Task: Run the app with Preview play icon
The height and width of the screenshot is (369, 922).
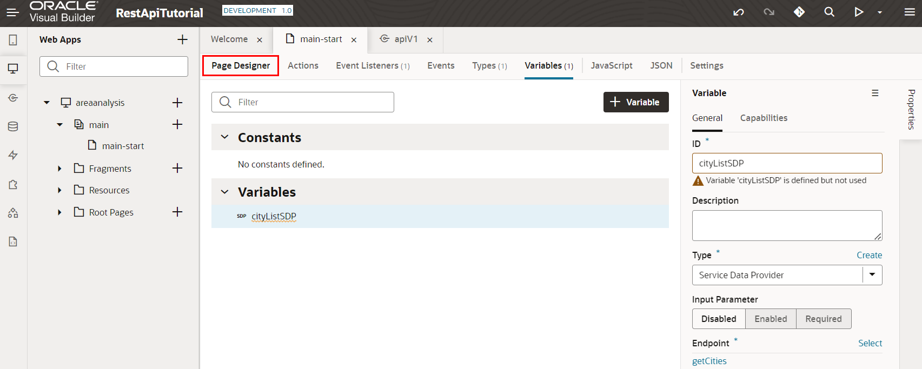Action: (858, 12)
